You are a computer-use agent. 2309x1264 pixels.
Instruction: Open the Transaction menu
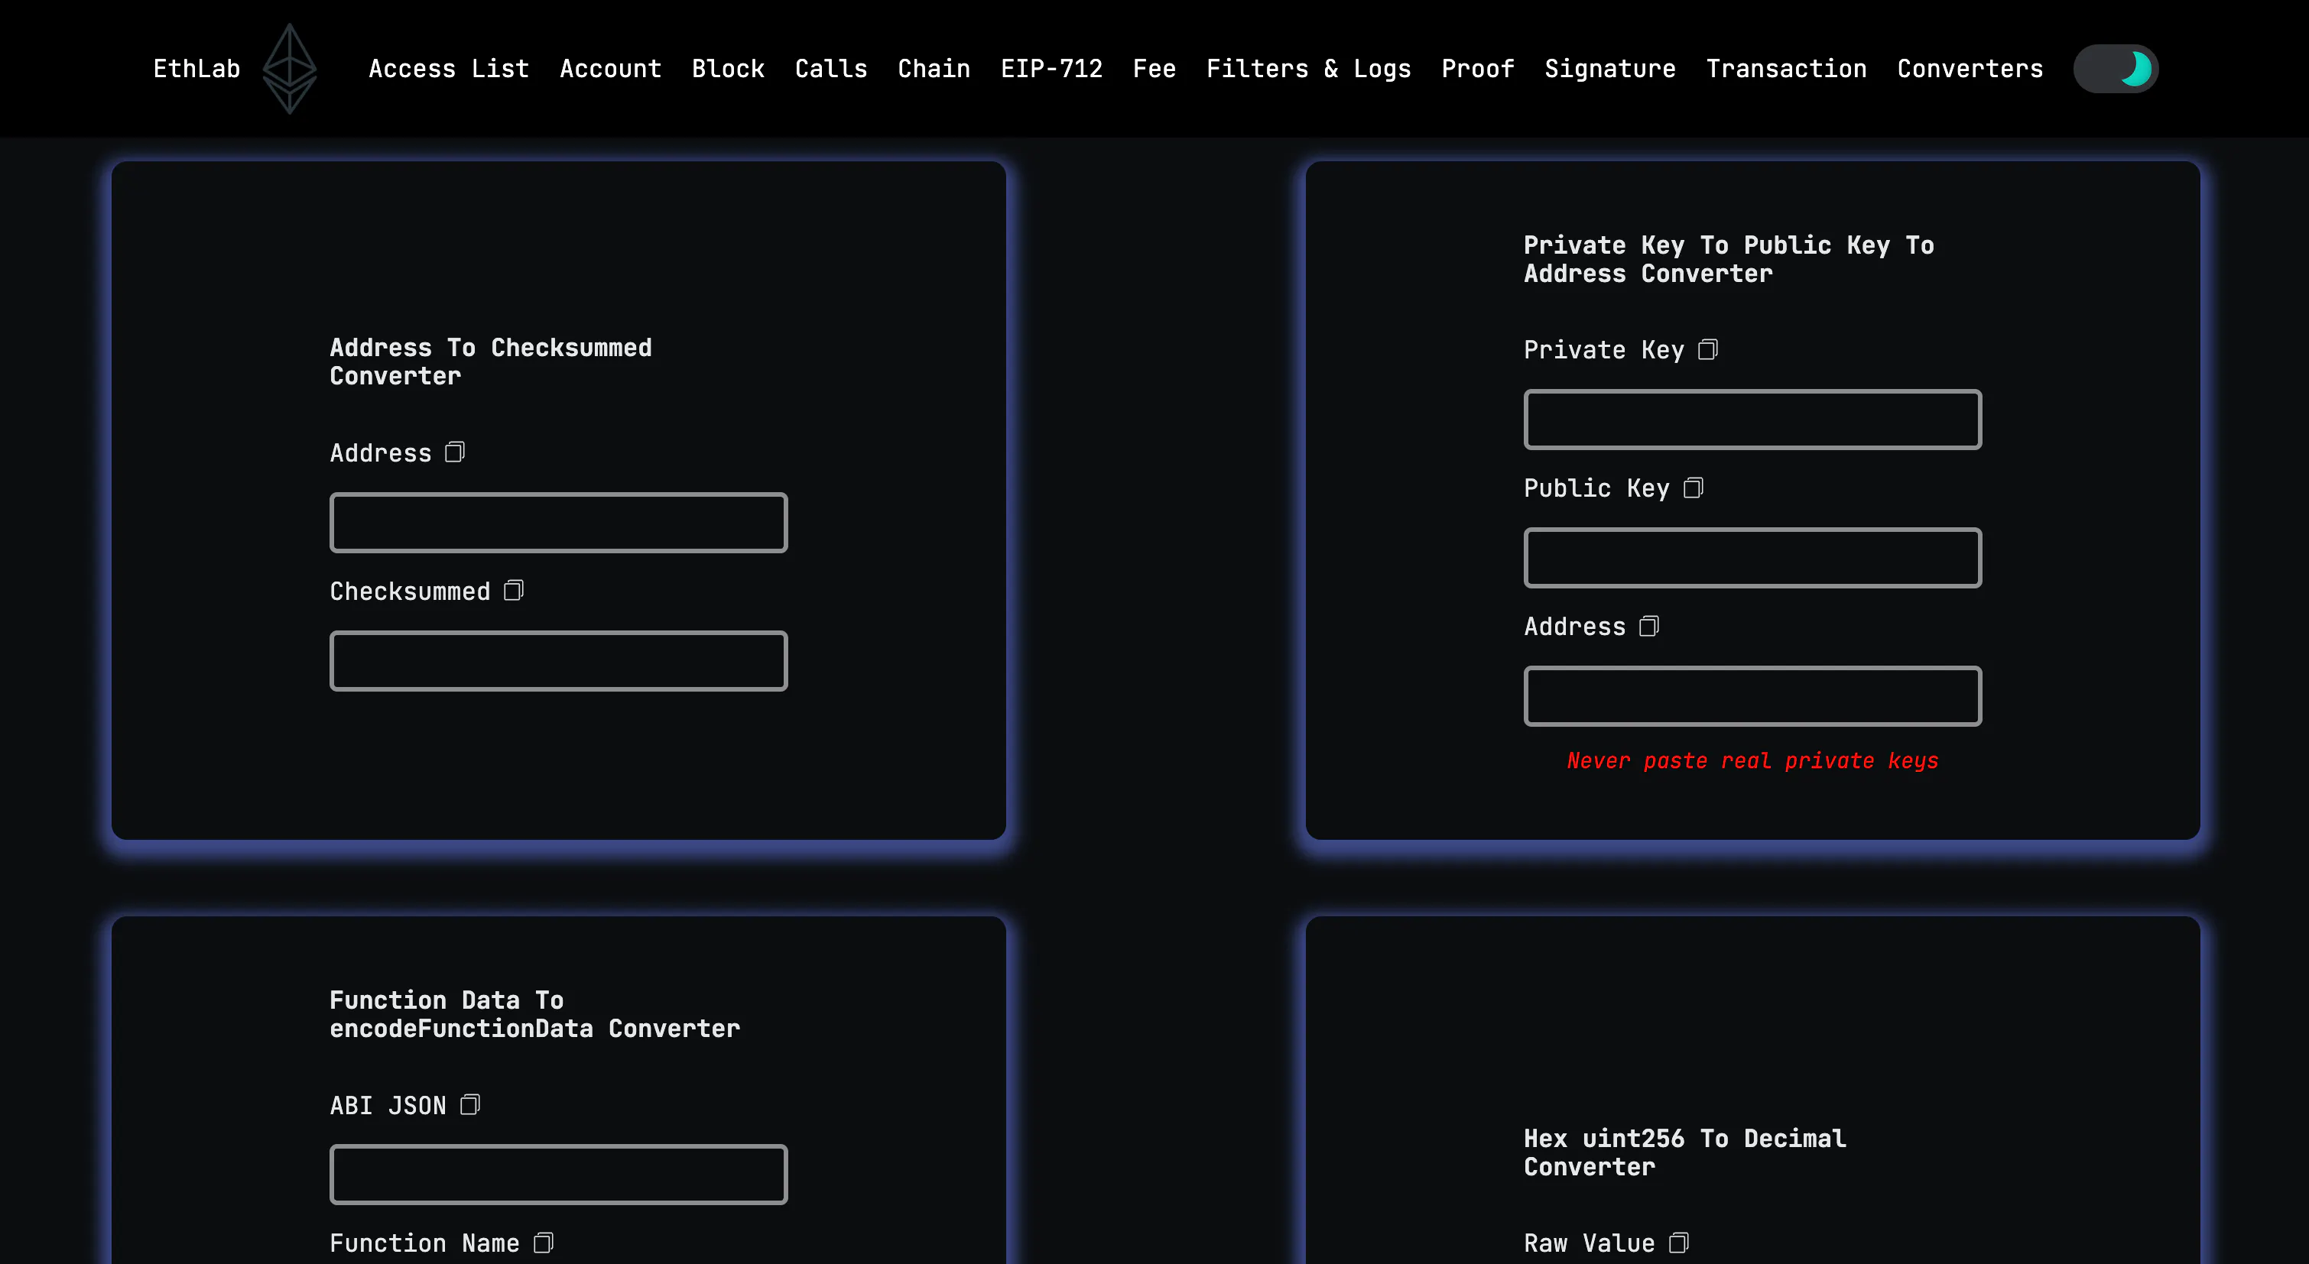pos(1787,69)
